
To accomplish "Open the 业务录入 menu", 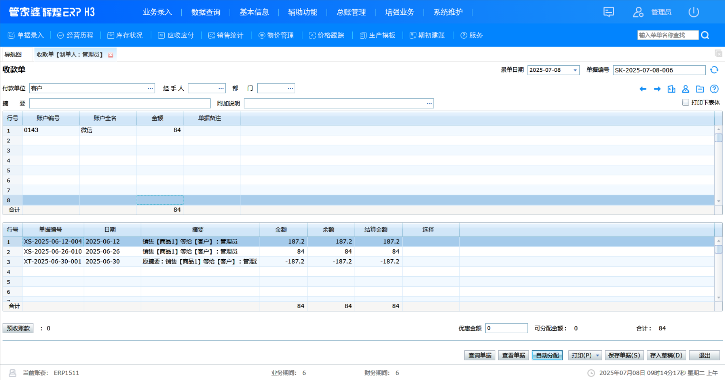I will tap(157, 12).
